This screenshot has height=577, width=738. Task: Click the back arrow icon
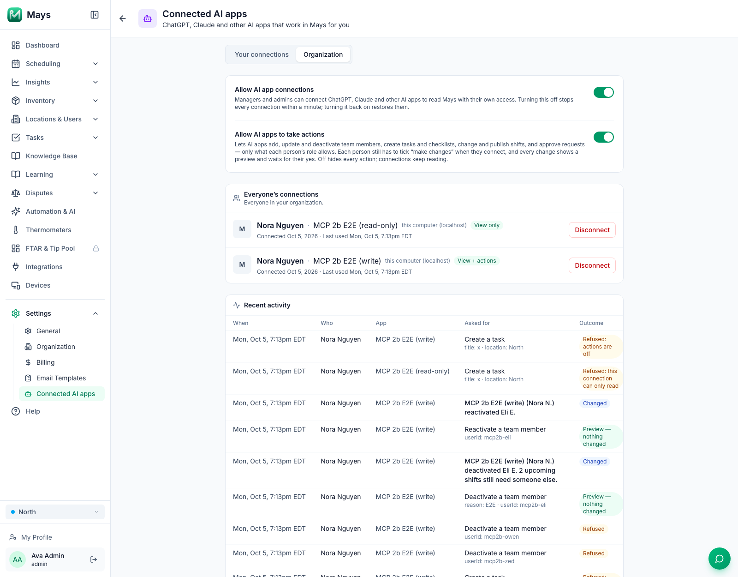[x=123, y=18]
